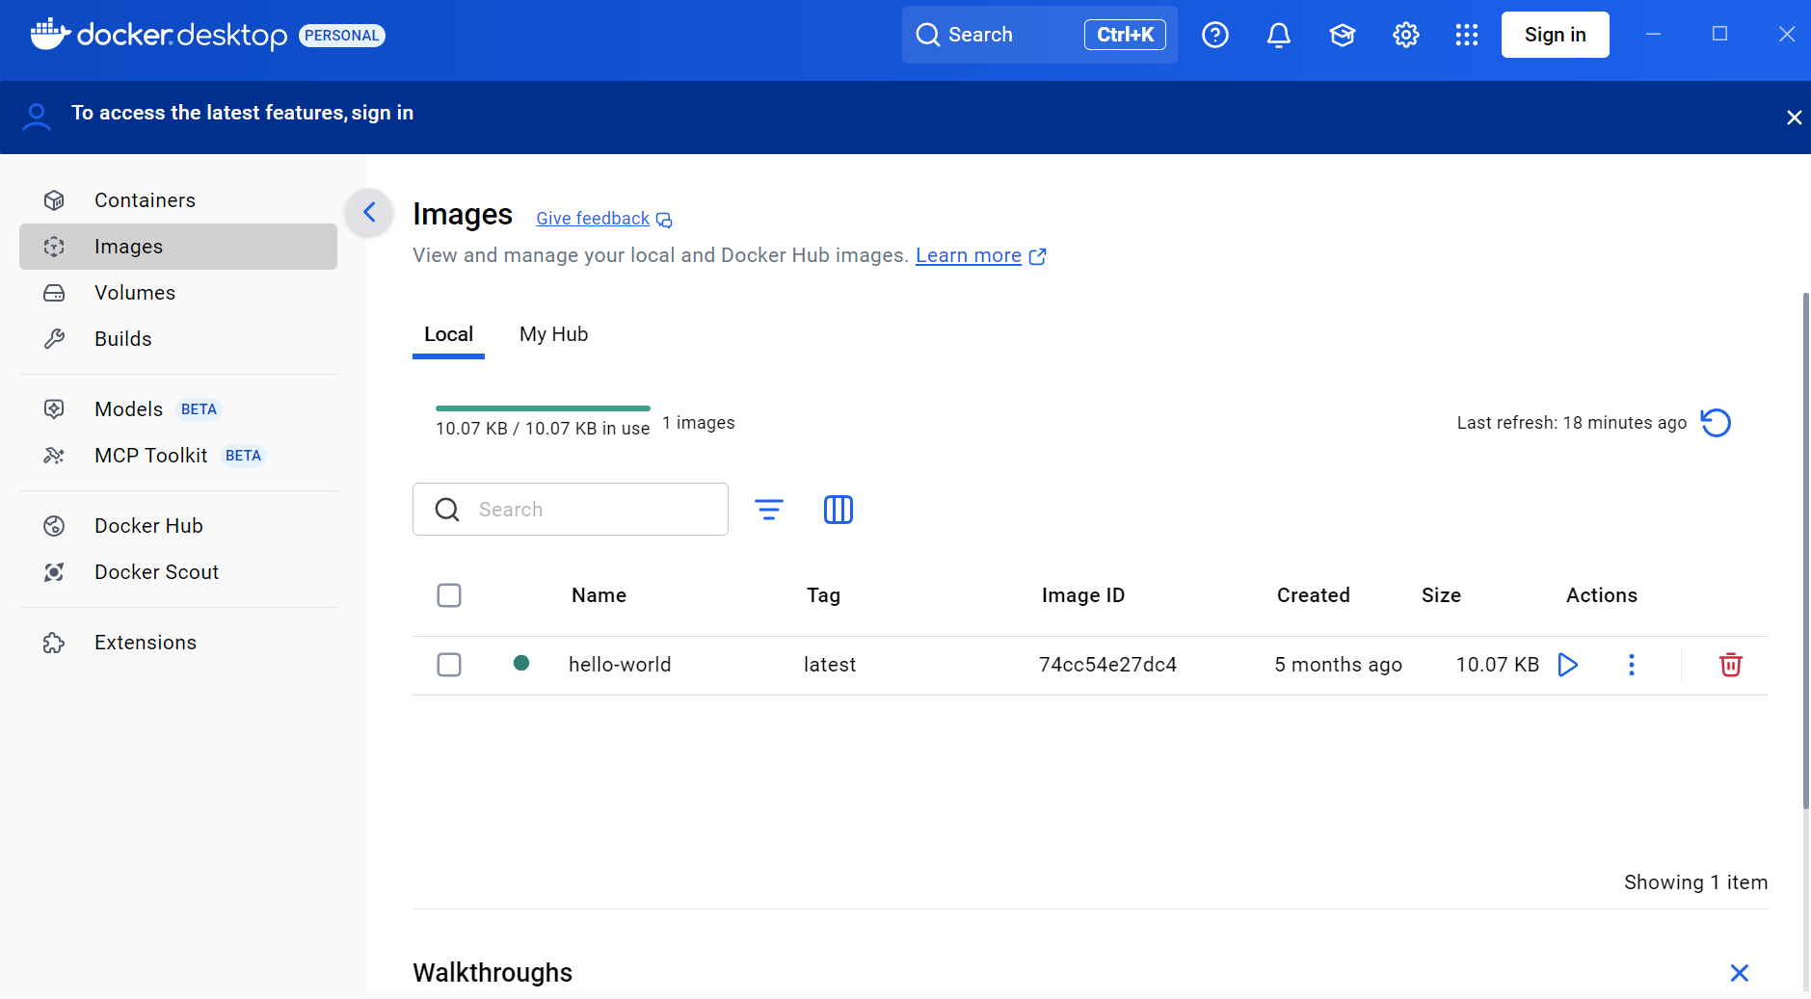Click the Volumes drive icon

click(x=54, y=293)
